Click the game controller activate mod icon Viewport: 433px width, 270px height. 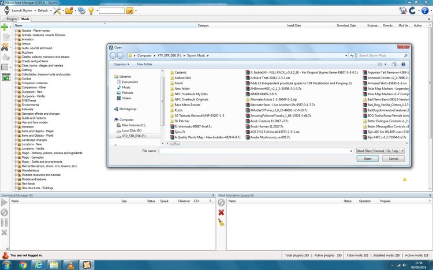coord(5,47)
